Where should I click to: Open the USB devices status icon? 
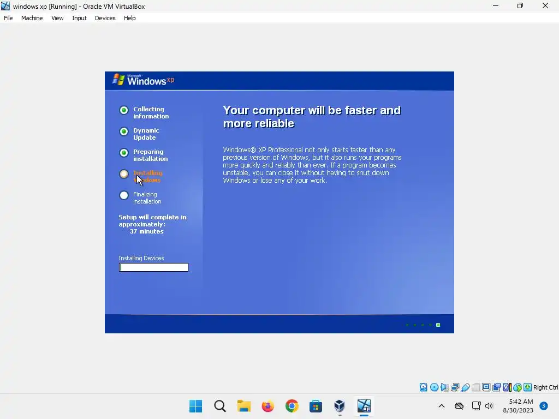(x=465, y=387)
